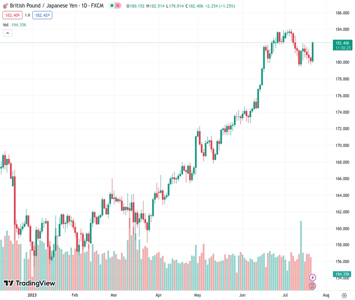Click the red sell price 182.406 button

(11, 15)
